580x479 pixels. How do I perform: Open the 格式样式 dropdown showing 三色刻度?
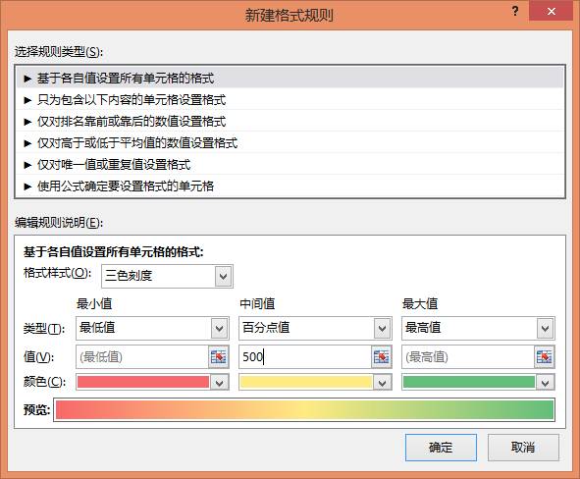click(167, 276)
